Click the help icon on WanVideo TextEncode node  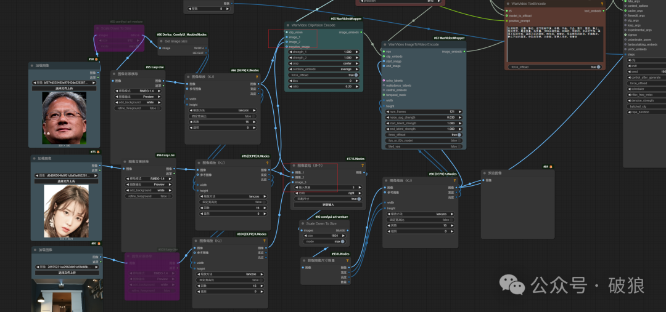(601, 4)
